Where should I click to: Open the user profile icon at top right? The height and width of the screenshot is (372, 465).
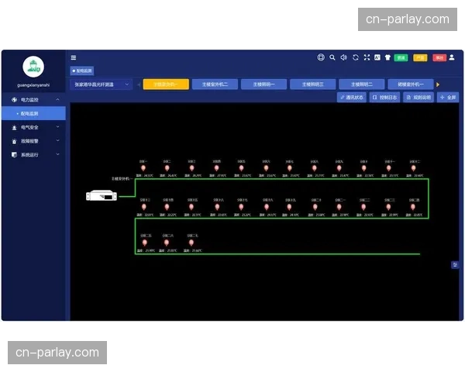point(452,57)
